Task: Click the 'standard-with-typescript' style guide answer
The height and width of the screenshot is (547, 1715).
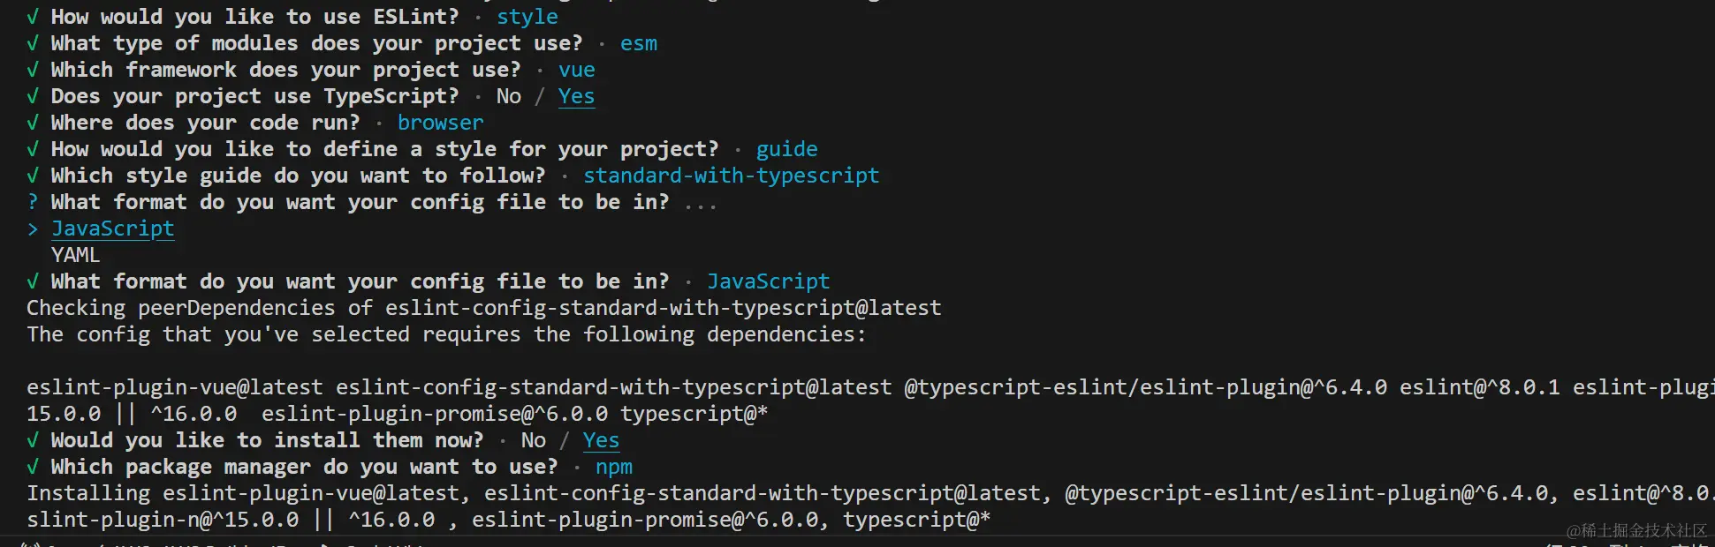Action: point(731,176)
